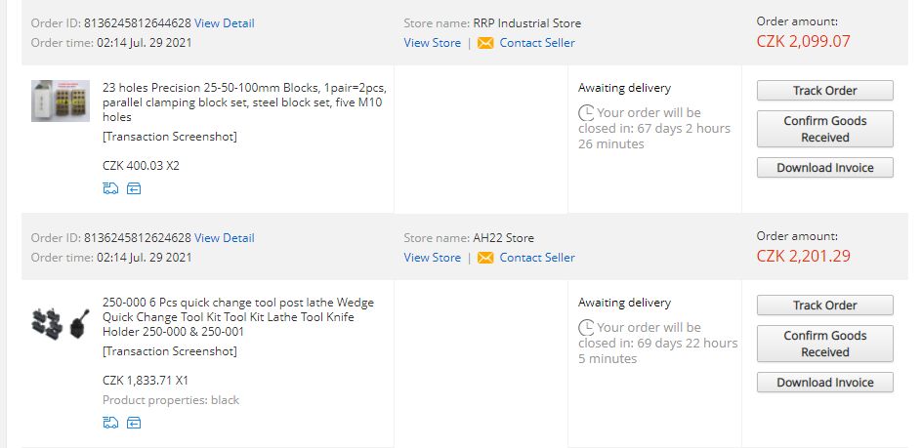922x448 pixels.
Task: Confirm Goods Received for AH22 Store order
Action: [x=825, y=344]
